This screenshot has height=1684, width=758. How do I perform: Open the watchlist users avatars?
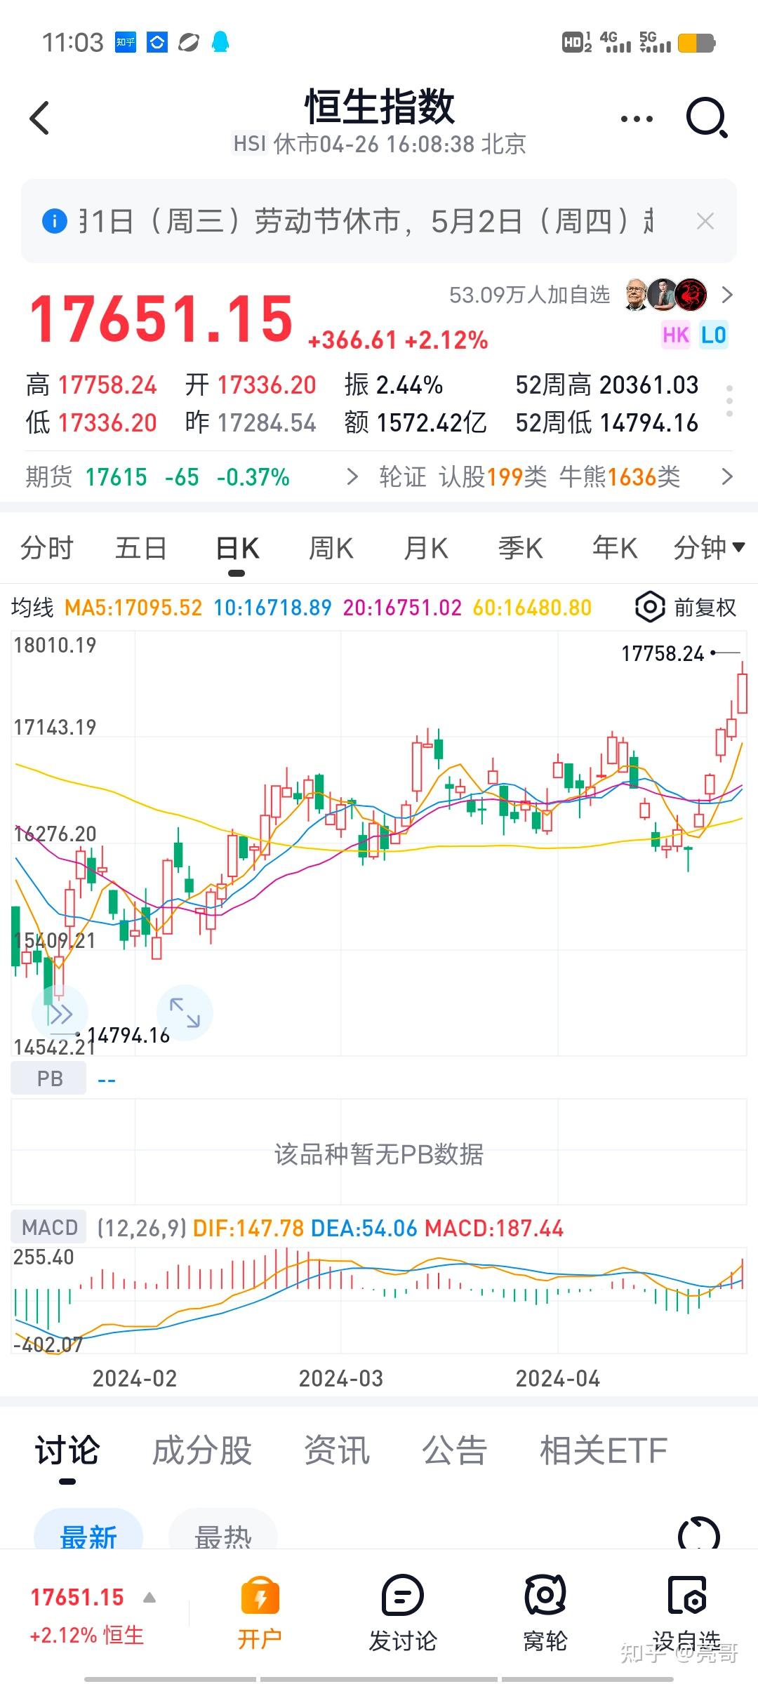[x=666, y=295]
